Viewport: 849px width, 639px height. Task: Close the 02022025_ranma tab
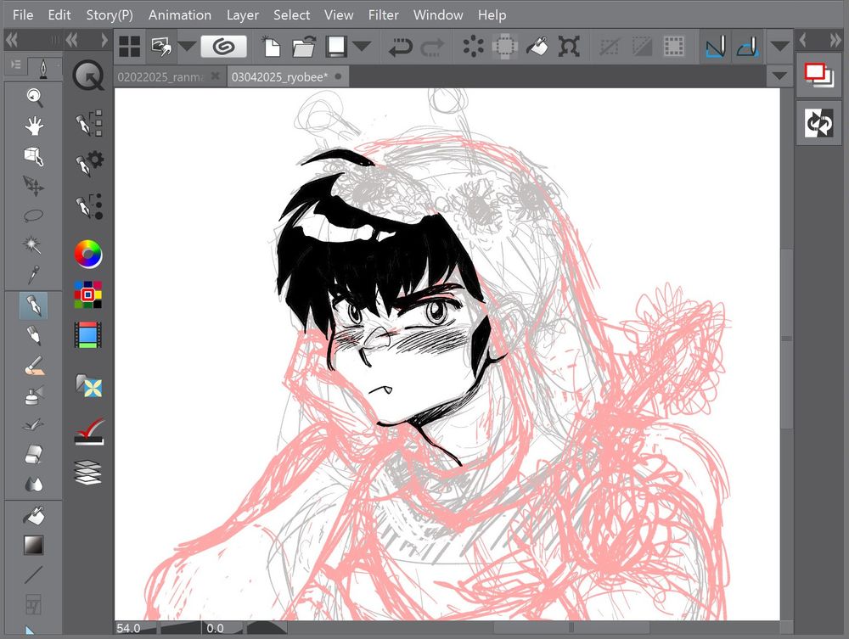[215, 76]
